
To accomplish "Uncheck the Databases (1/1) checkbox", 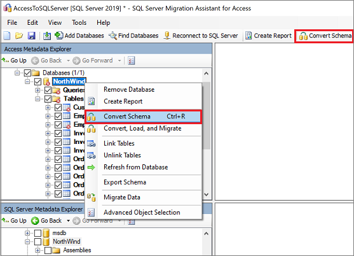I will 27,73.
